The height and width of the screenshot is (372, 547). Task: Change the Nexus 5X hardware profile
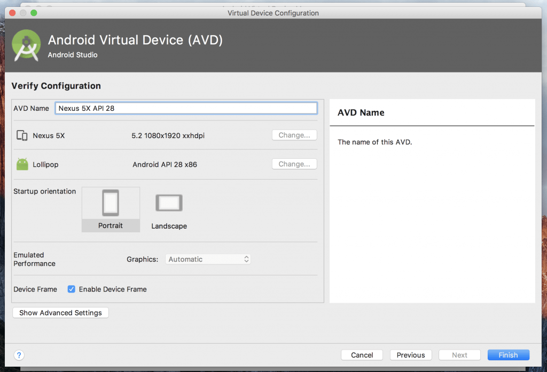pyautogui.click(x=294, y=135)
